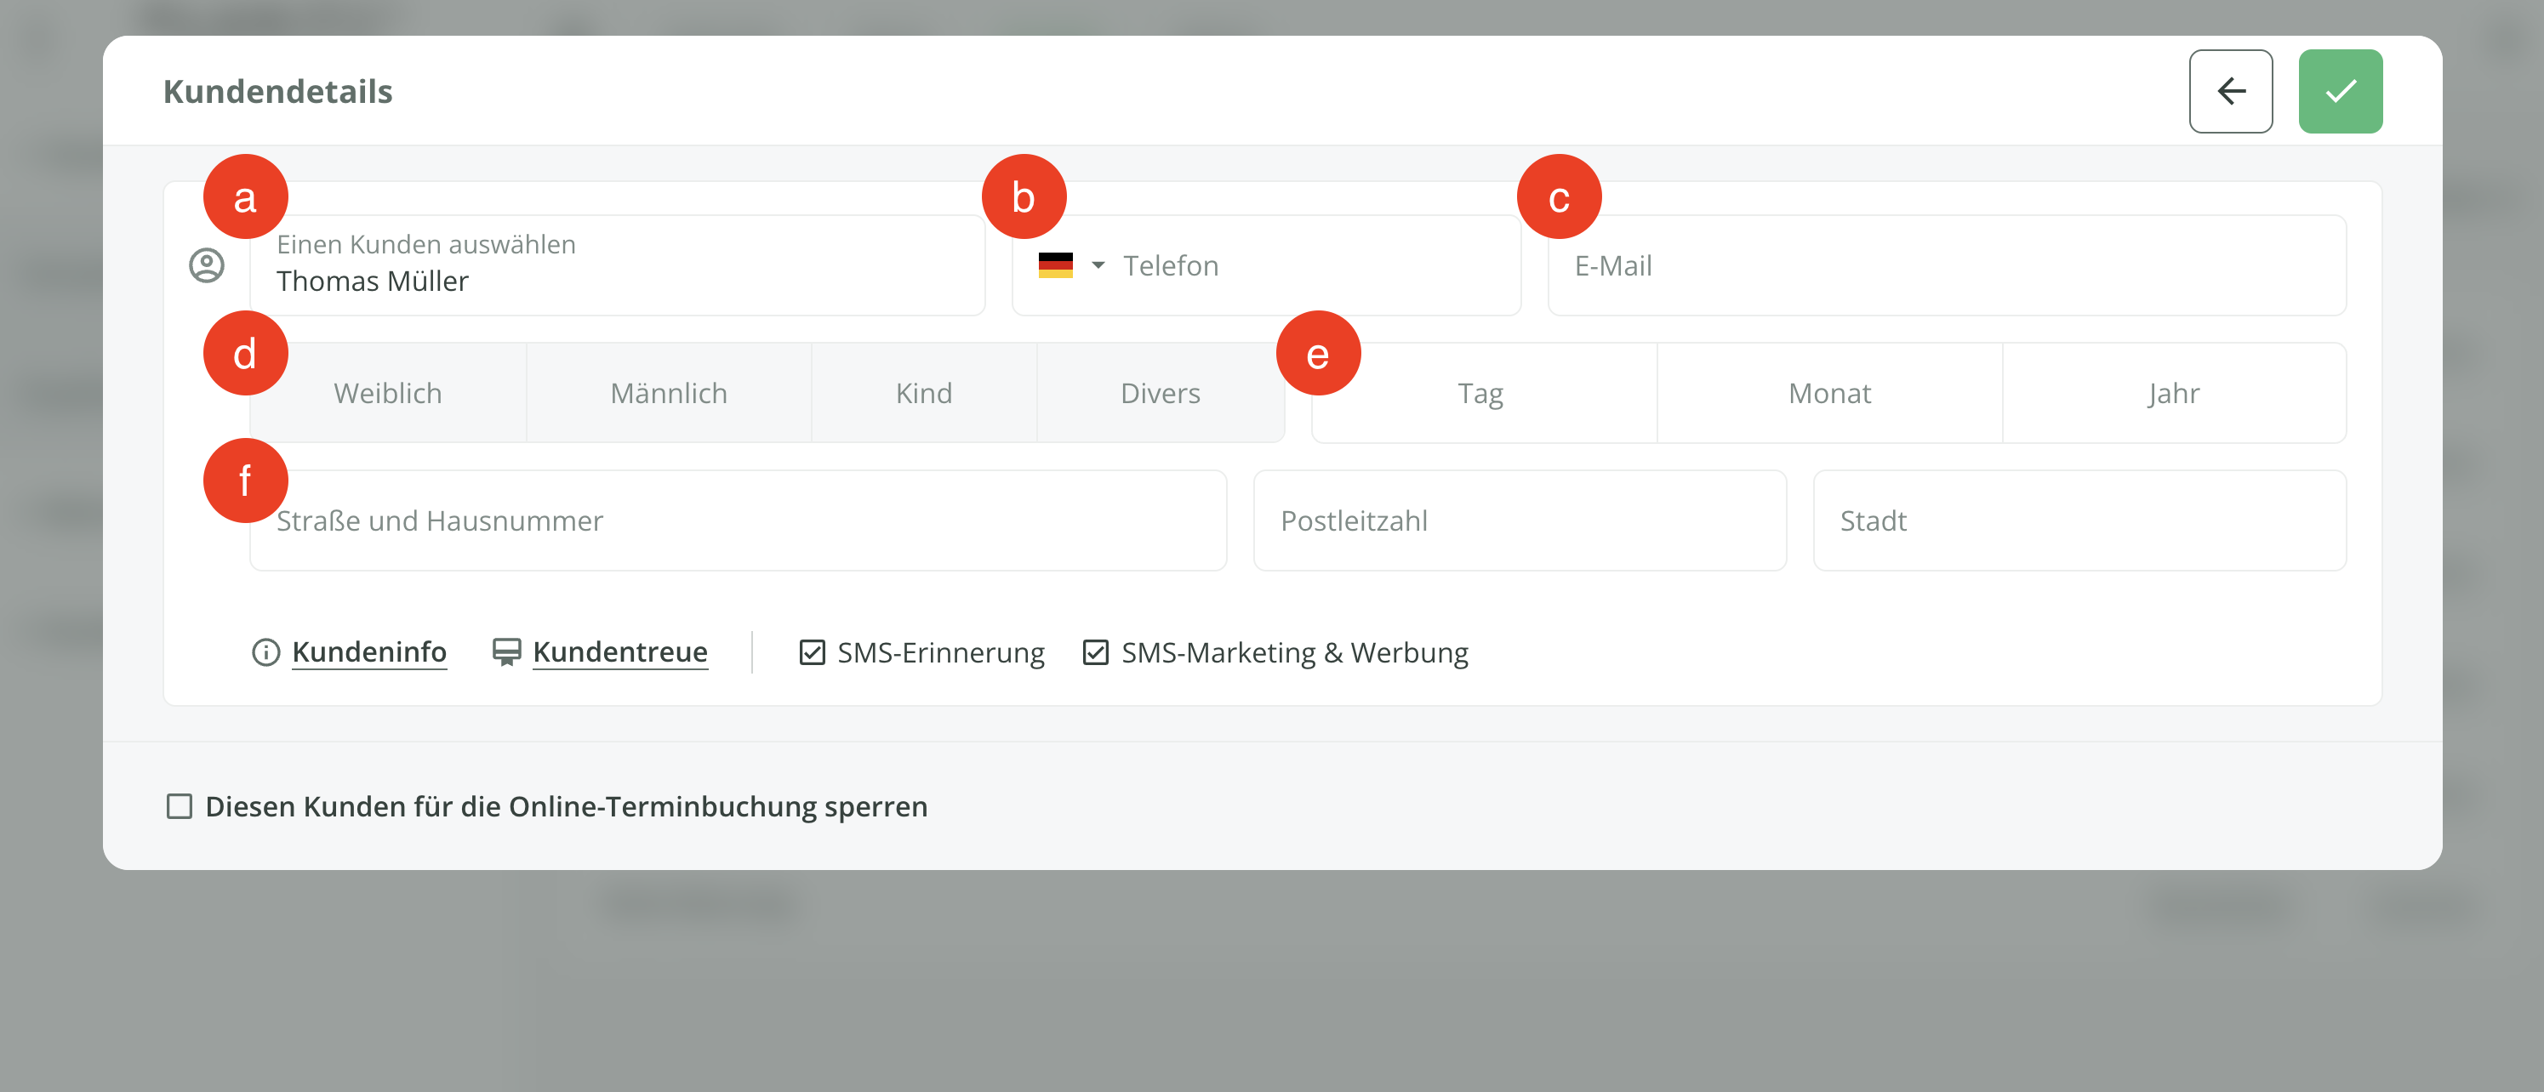Click the customer profile avatar icon
The image size is (2544, 1092).
pyautogui.click(x=207, y=265)
